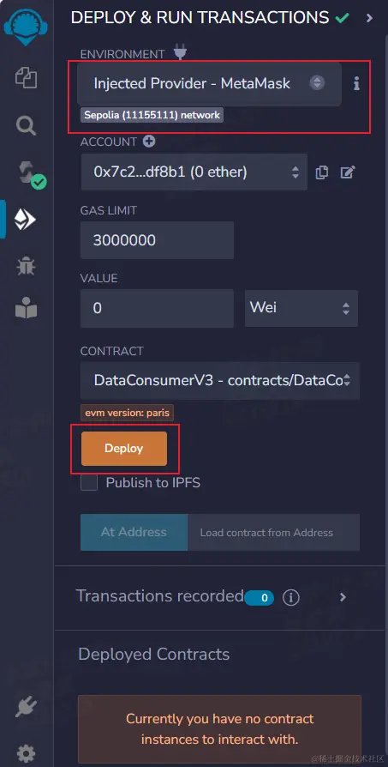Screen dimensions: 388x767
Task: Focus the VALUE input field showing 0
Action: point(157,308)
